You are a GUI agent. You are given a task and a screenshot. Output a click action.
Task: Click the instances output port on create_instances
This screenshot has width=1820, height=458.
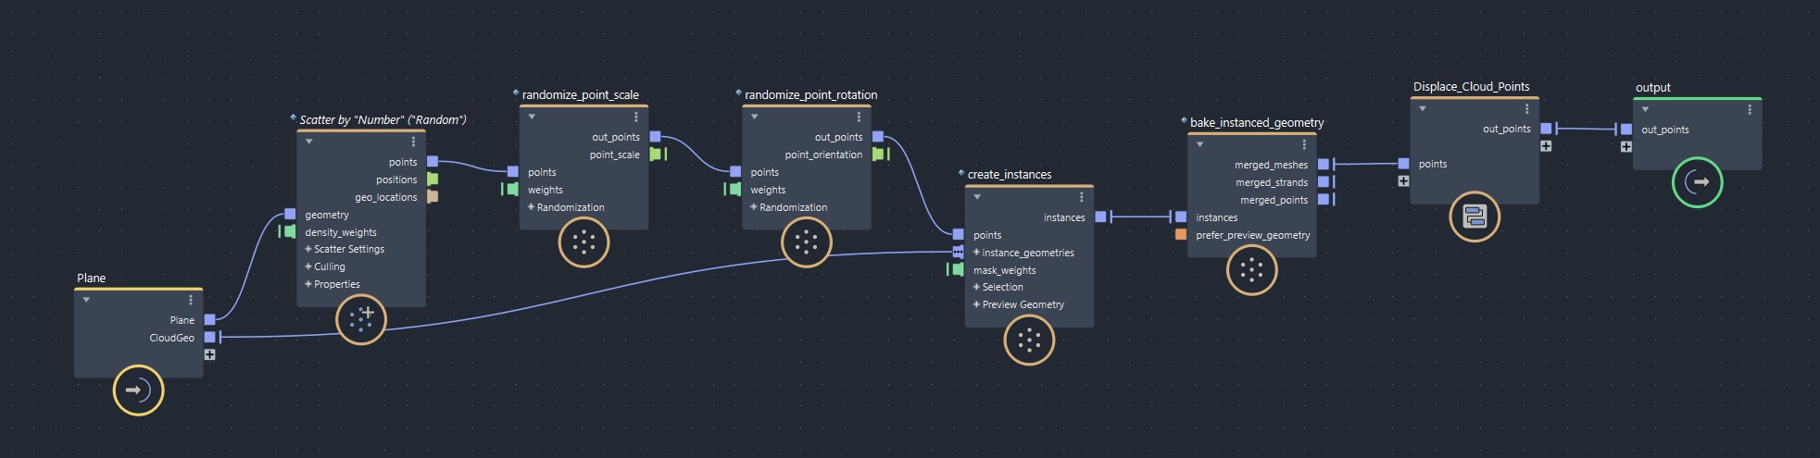coord(1100,217)
